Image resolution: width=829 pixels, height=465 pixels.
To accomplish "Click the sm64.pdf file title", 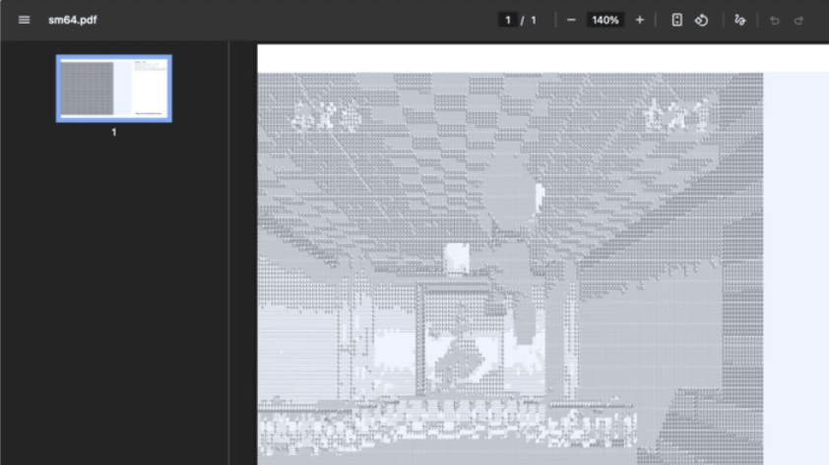I will click(73, 20).
